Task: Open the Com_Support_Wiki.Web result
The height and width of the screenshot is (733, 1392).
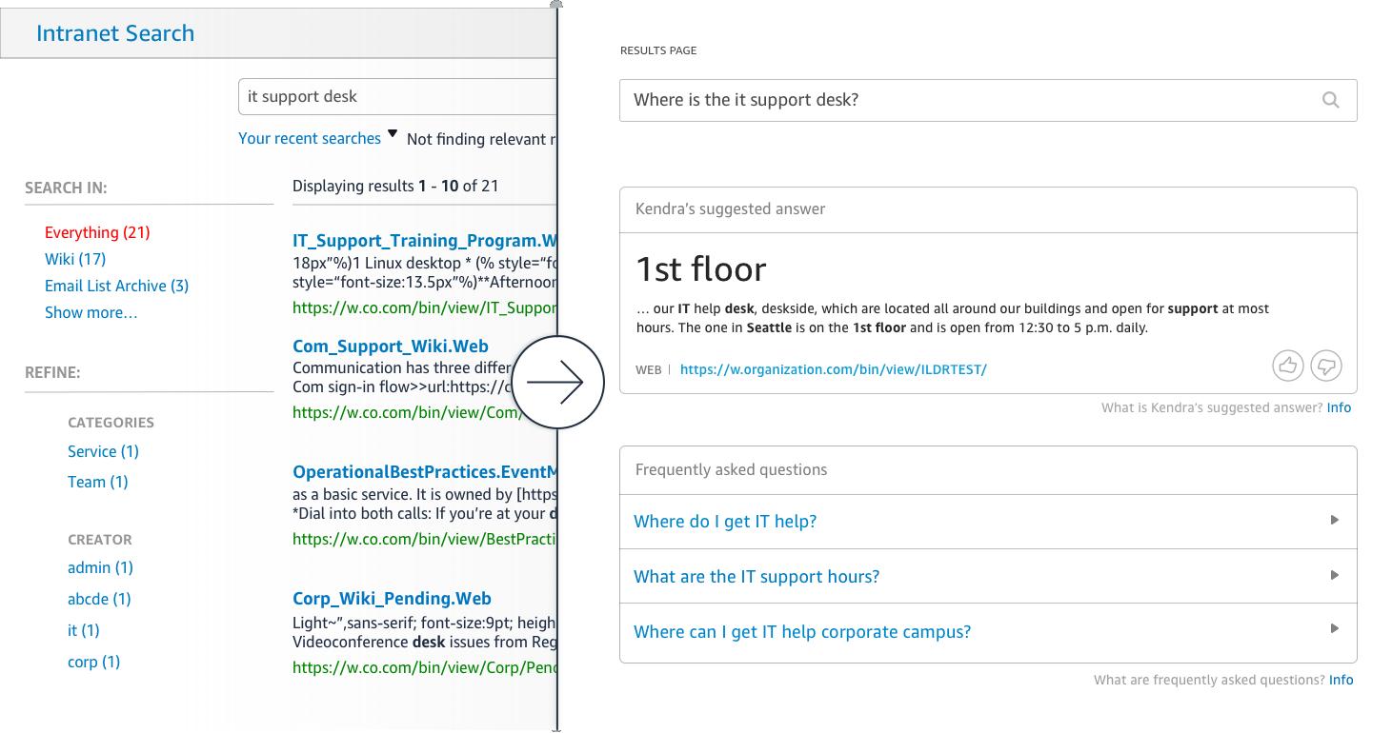Action: click(391, 347)
